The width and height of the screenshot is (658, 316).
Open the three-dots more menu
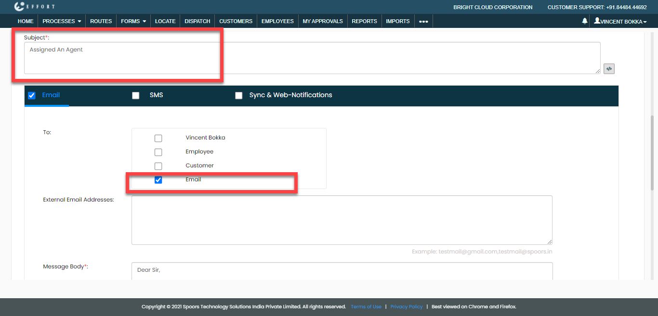click(423, 21)
